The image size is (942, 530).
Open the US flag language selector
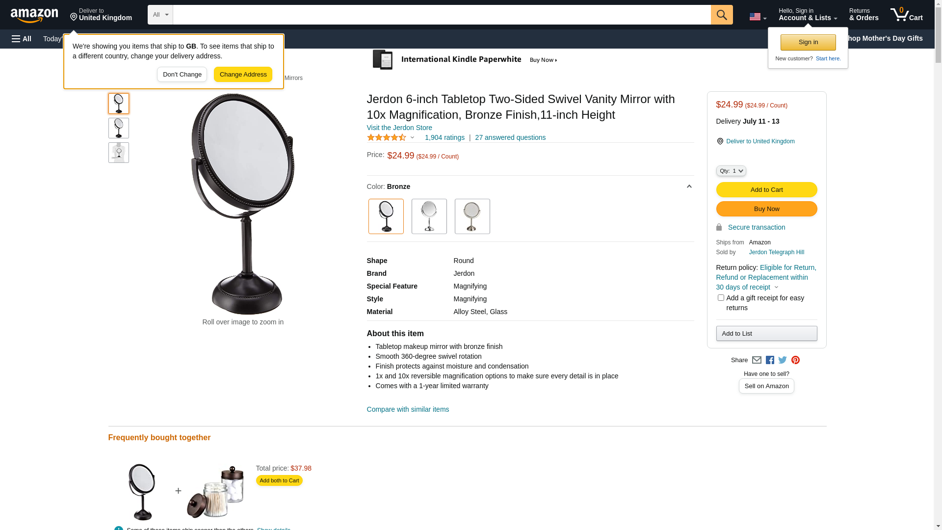coord(758,17)
